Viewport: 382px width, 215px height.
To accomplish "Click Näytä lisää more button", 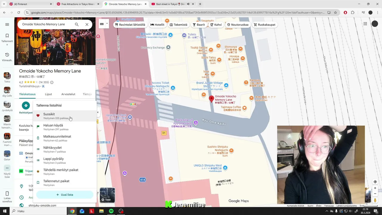I will (7, 168).
